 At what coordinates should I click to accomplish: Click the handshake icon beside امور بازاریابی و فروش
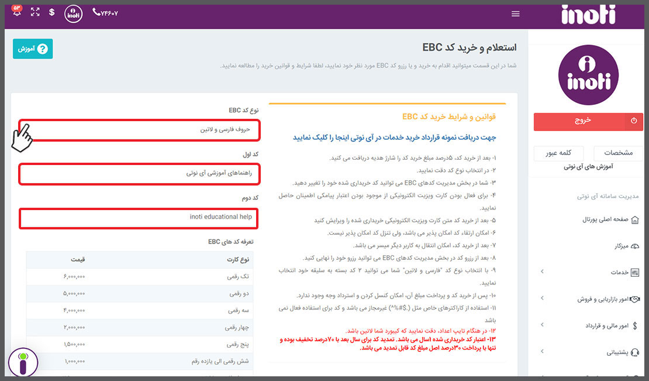pos(634,299)
